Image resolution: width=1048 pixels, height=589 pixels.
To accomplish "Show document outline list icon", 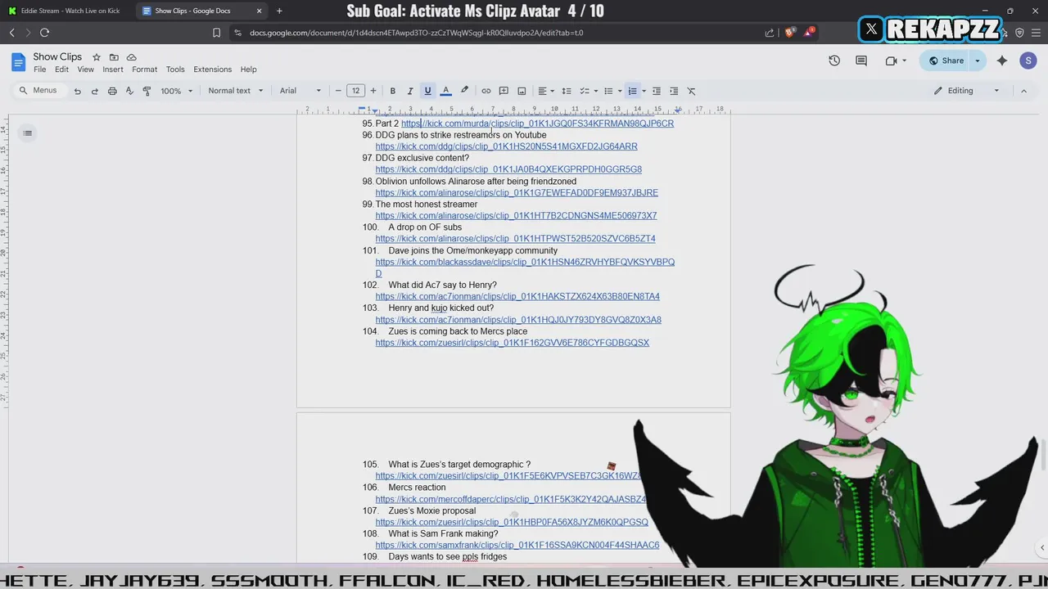I will (x=27, y=133).
